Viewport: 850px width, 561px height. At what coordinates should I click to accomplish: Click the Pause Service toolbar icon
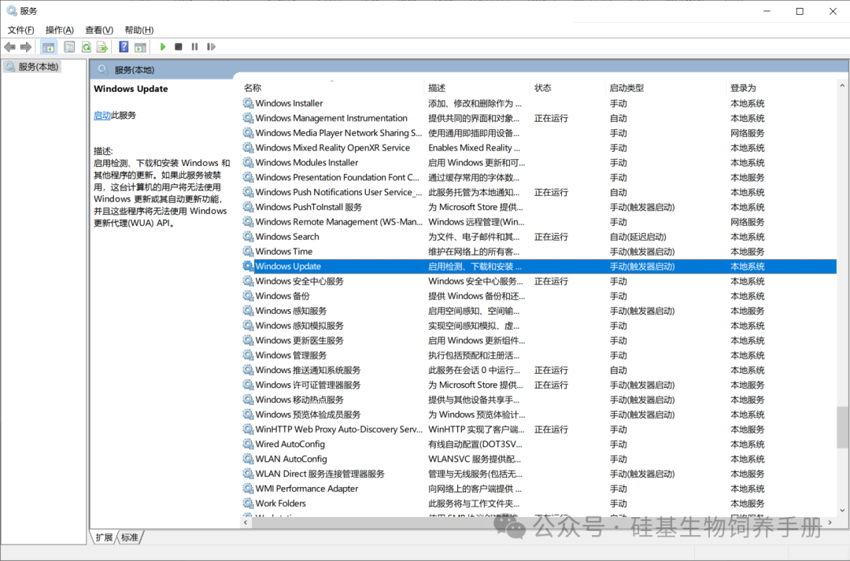coord(194,47)
